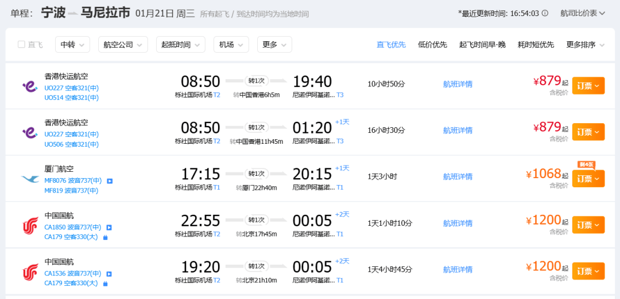Viewport: 620px width, 299px height.
Task: Click the video icon next to CA1850
Action: coord(109,227)
